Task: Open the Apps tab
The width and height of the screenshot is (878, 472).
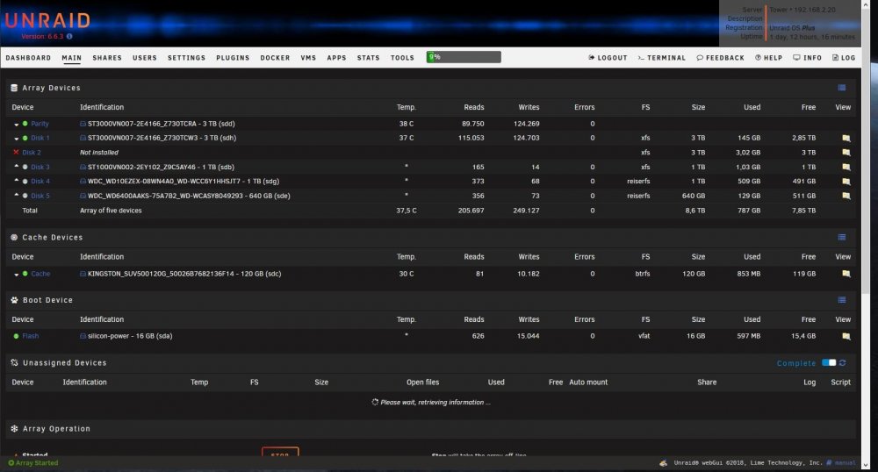Action: [x=336, y=58]
